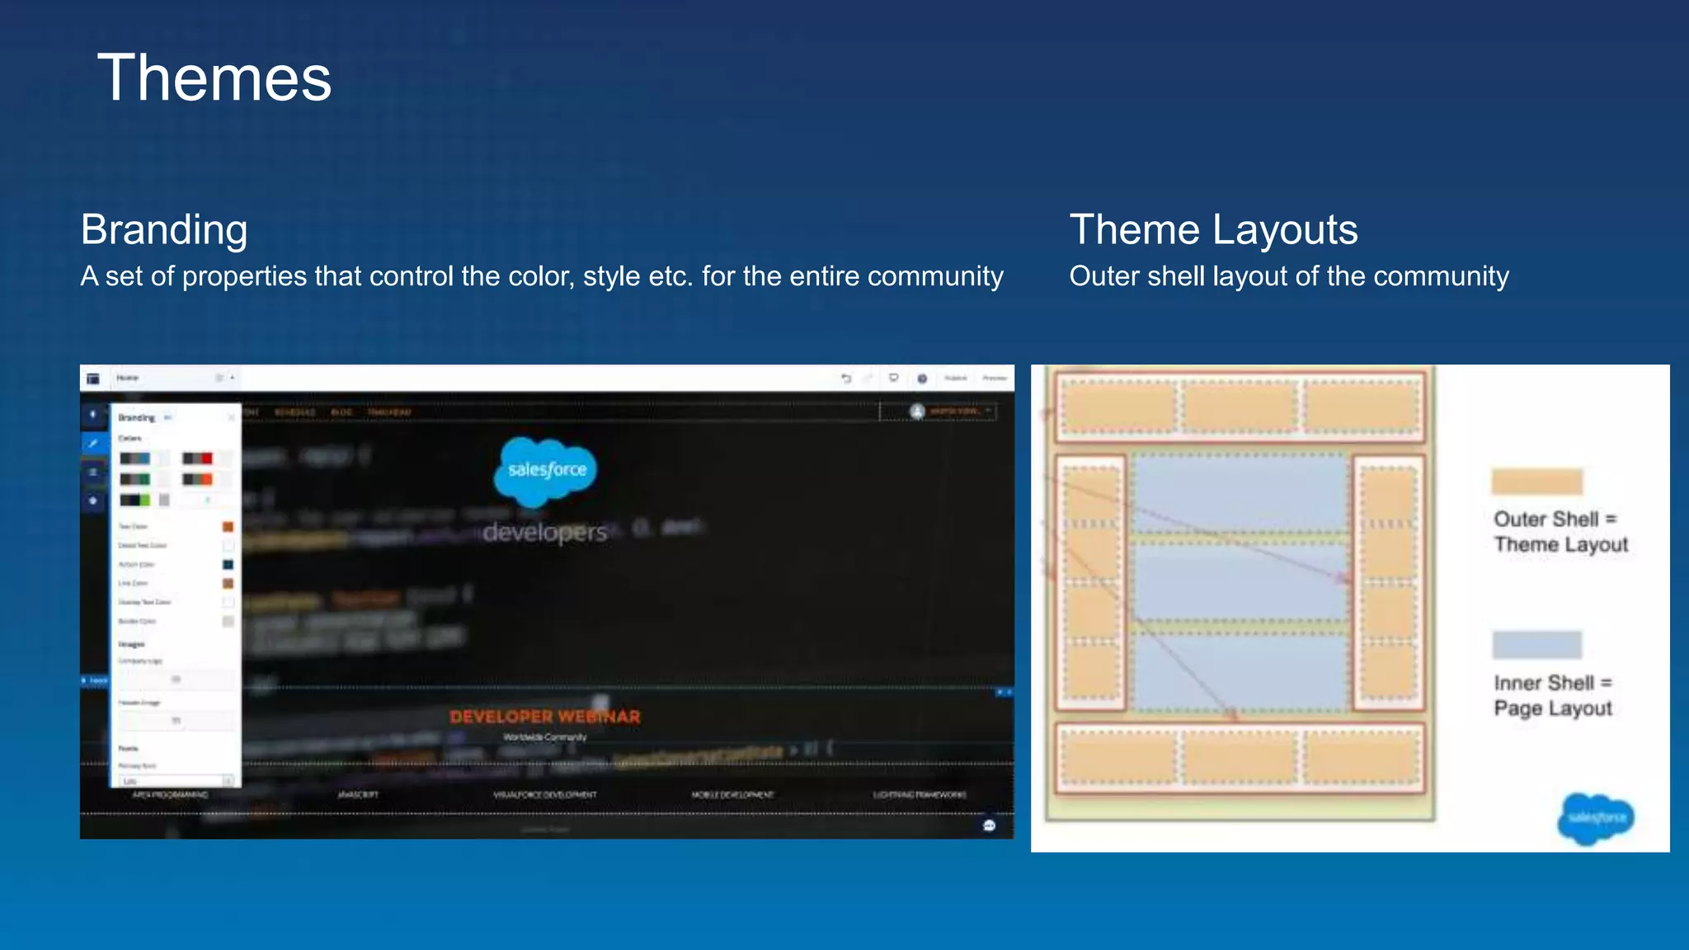Pick the Border Color swatch
1689x950 pixels.
228,622
